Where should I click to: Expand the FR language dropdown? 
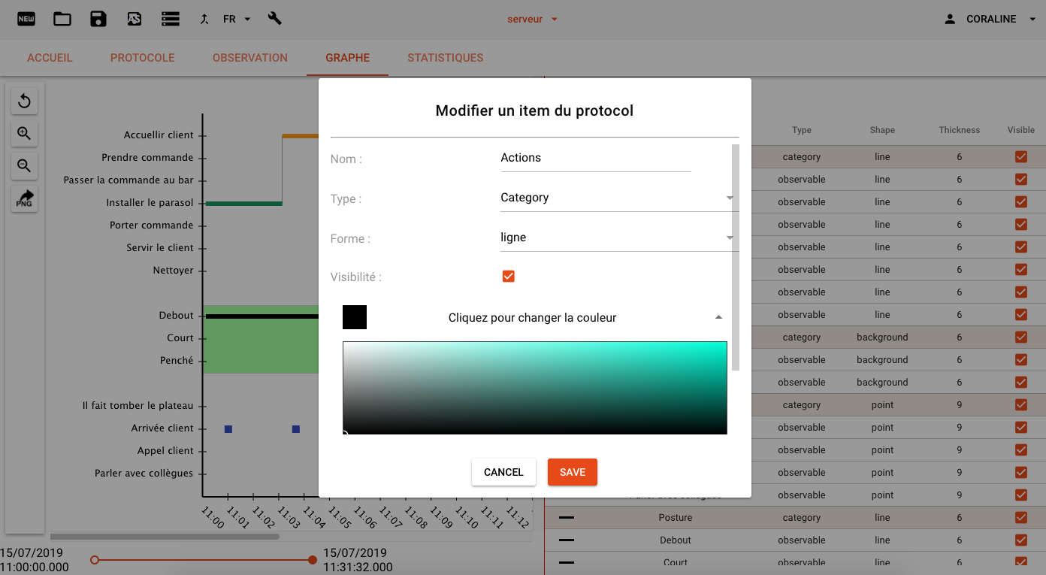[x=247, y=19]
